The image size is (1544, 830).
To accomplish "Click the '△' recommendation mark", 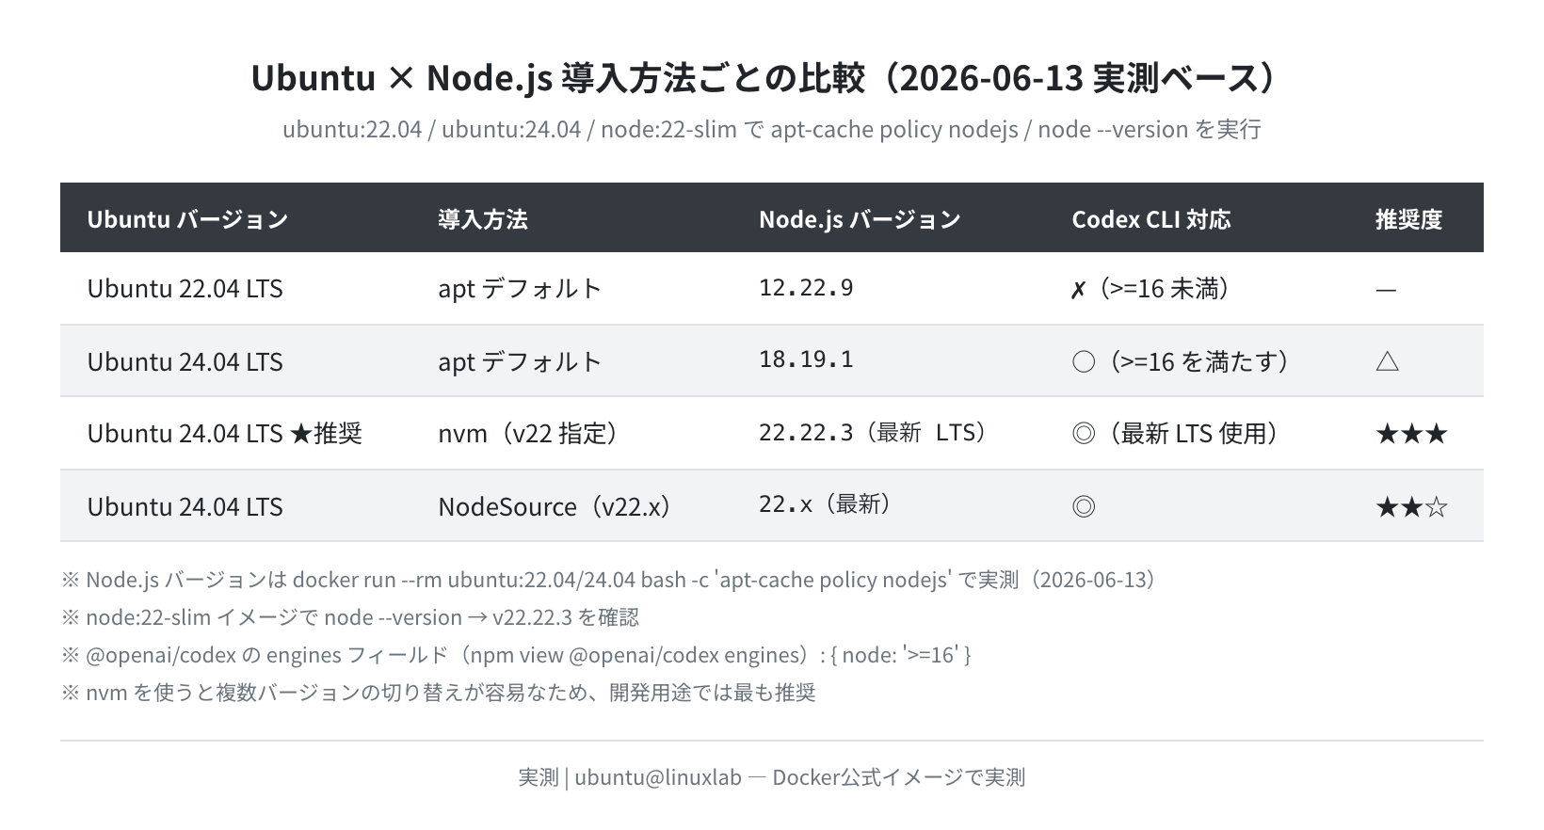I will [1387, 361].
